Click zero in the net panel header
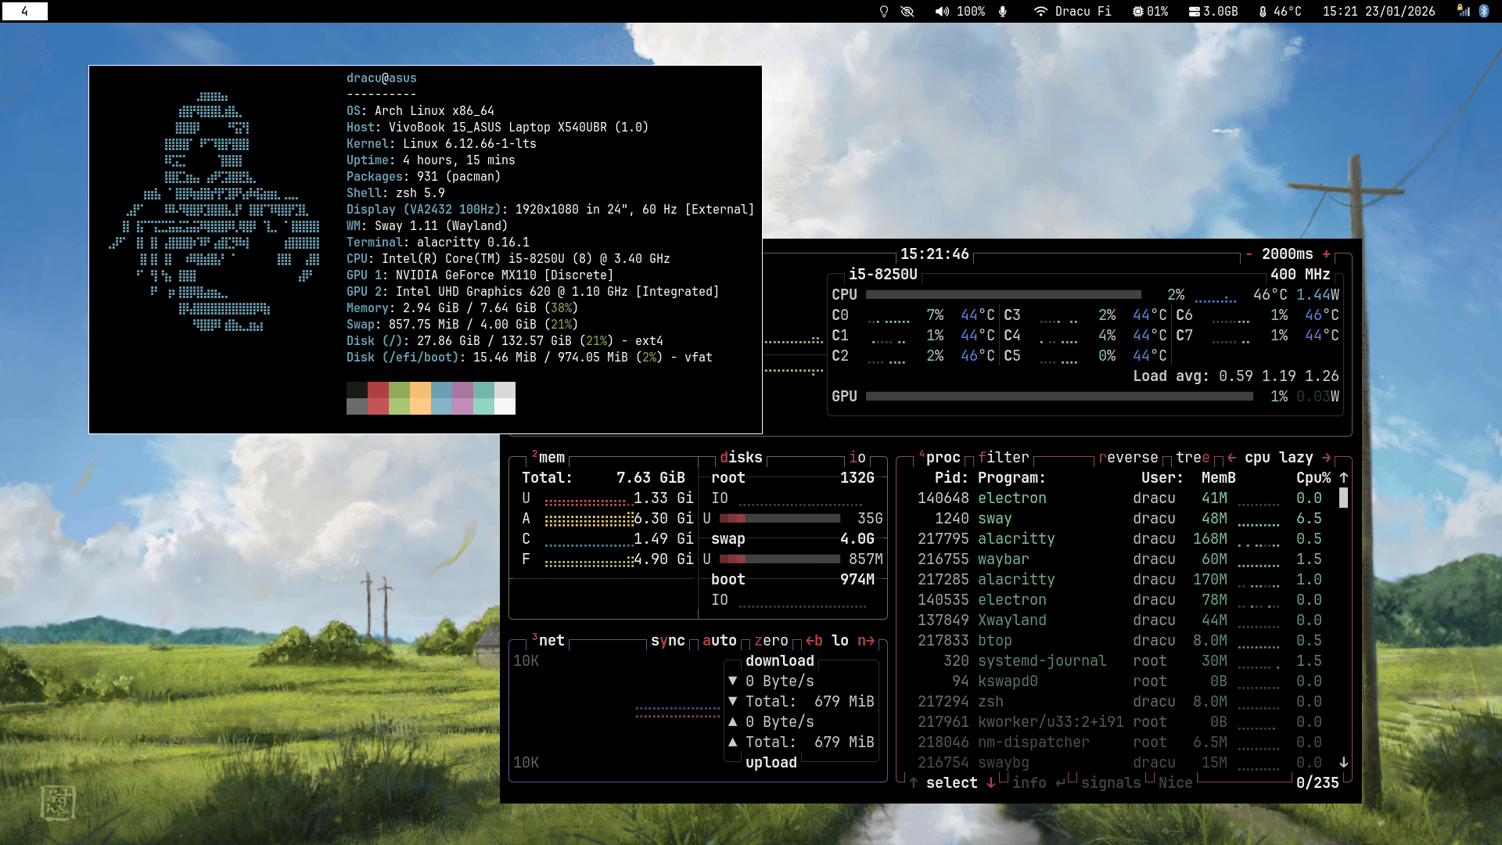 click(771, 641)
